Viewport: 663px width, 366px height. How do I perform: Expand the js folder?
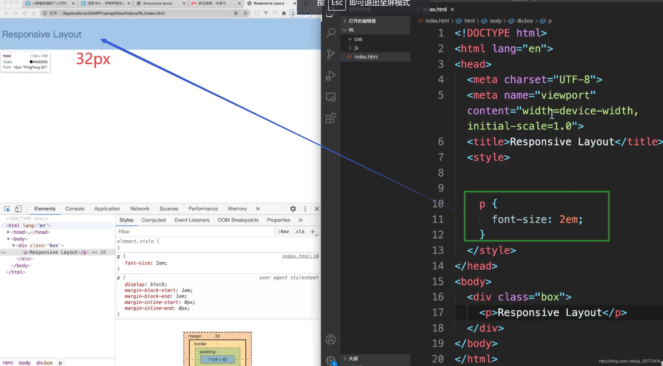click(x=350, y=48)
